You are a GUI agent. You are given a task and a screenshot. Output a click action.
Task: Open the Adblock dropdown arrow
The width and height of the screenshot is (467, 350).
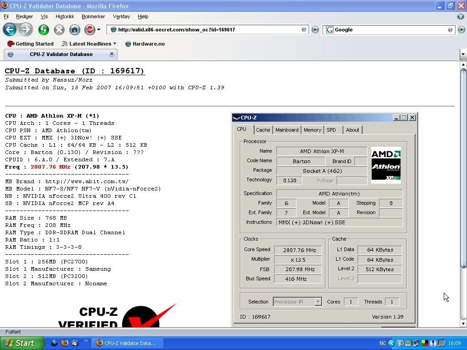99,30
